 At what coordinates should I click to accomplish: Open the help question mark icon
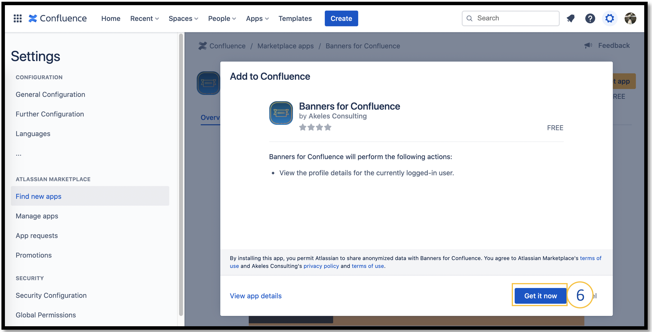tap(590, 18)
